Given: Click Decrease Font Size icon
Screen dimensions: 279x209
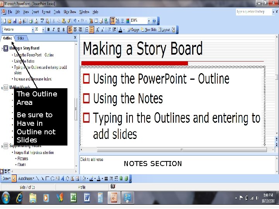Looking at the screenshot, I should coord(103,30).
